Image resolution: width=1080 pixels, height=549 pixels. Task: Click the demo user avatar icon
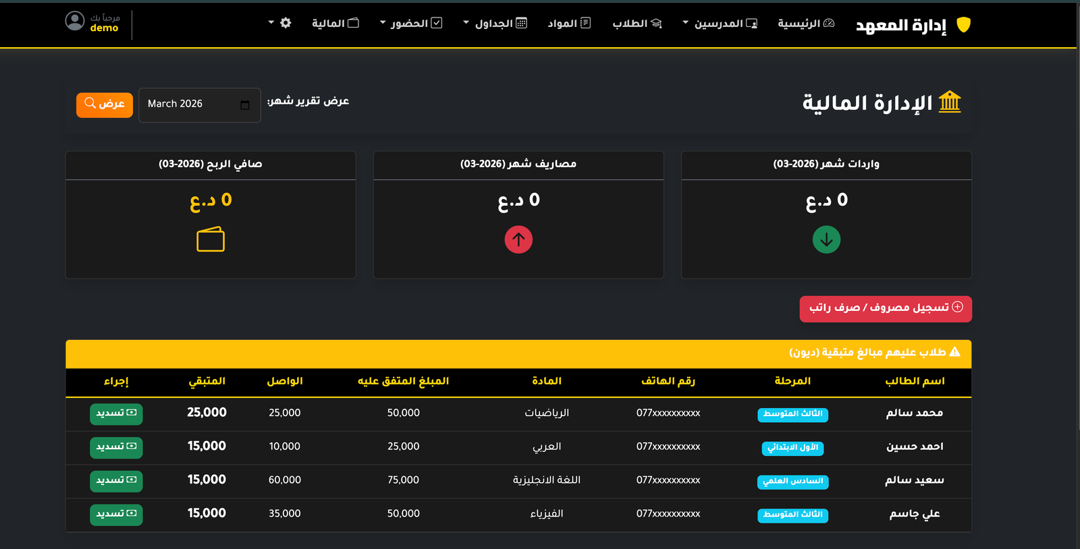pos(75,22)
